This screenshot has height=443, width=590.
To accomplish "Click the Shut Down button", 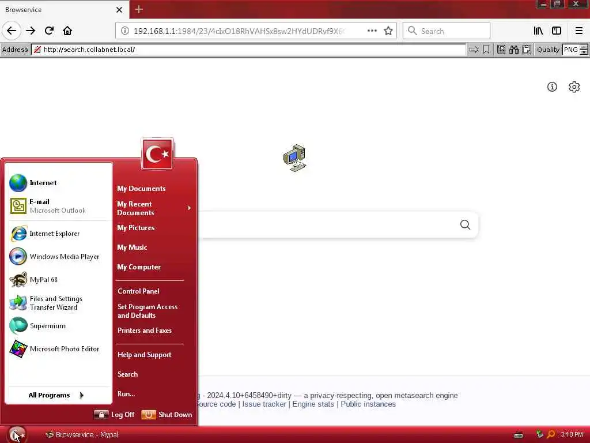I will tap(167, 414).
